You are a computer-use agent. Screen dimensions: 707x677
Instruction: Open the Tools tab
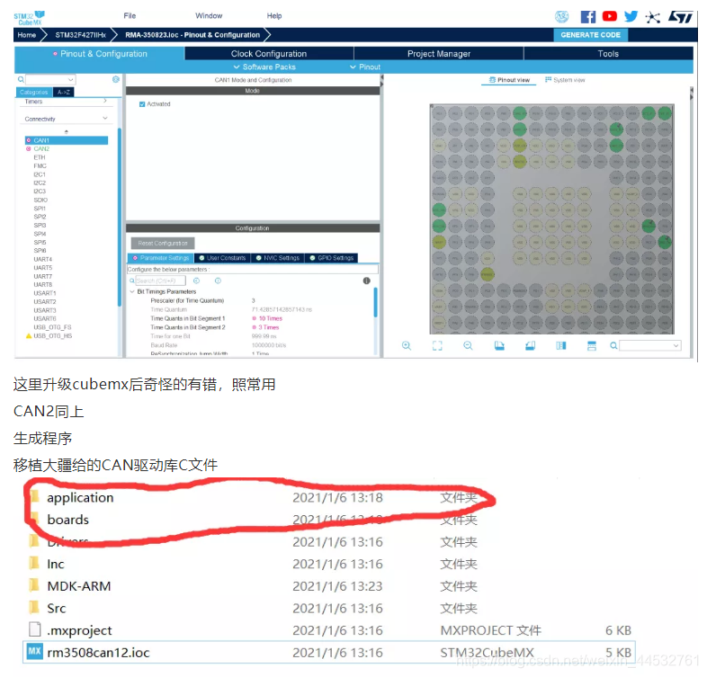(608, 54)
